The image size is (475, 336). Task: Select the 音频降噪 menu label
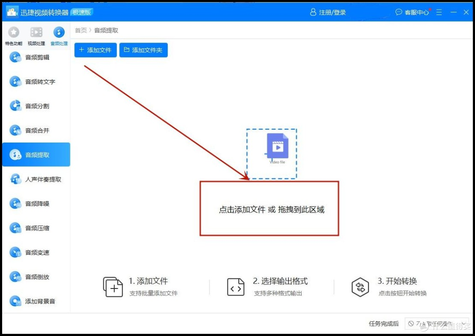(x=37, y=204)
